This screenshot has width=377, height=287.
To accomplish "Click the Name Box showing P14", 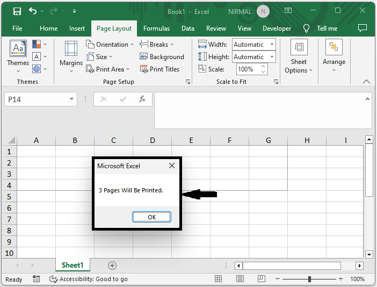I will [x=35, y=99].
